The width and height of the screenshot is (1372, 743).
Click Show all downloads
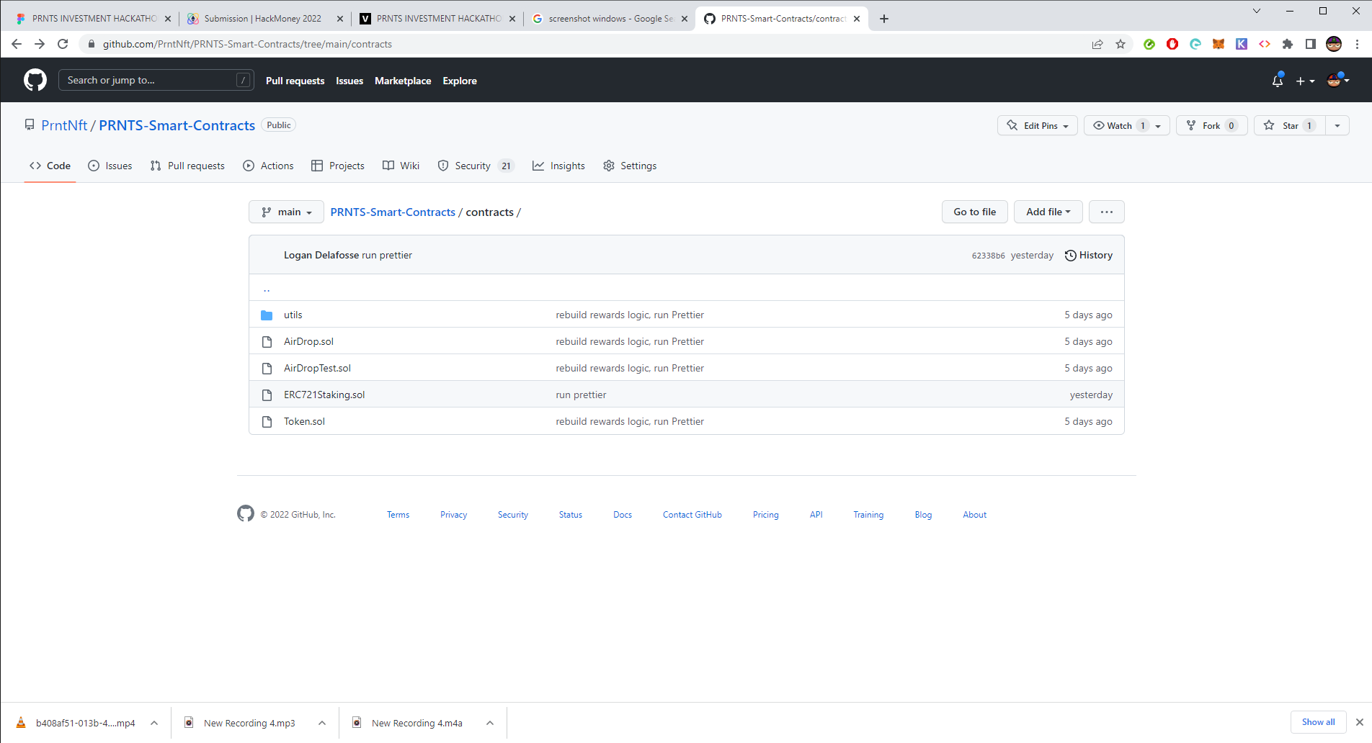point(1318,722)
